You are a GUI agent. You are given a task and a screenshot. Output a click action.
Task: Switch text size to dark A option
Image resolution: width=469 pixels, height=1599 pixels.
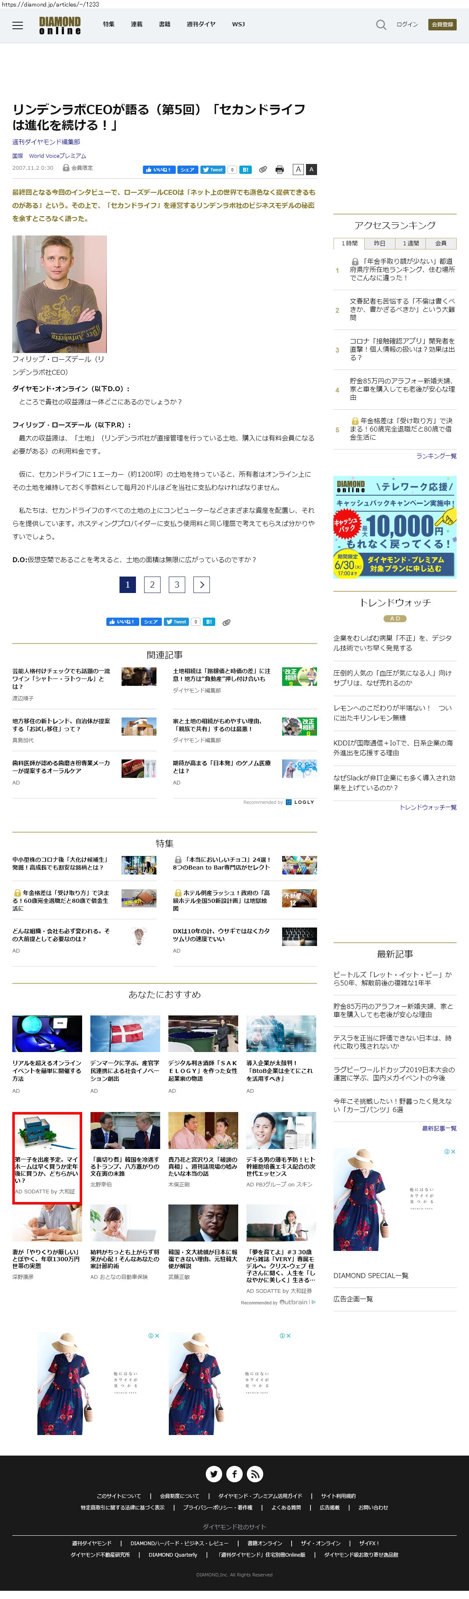(x=311, y=169)
